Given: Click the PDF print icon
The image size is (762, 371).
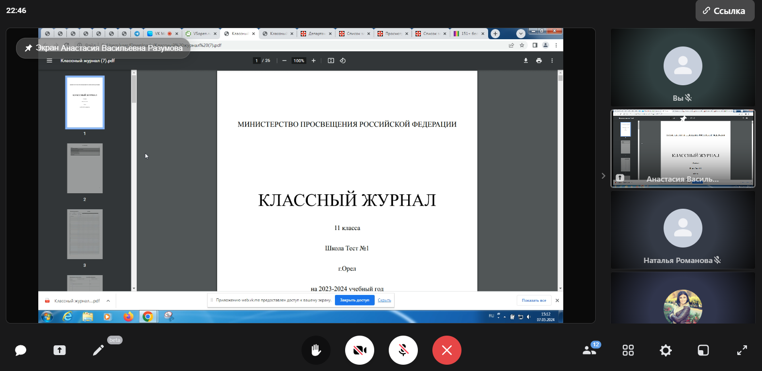Looking at the screenshot, I should [x=539, y=61].
